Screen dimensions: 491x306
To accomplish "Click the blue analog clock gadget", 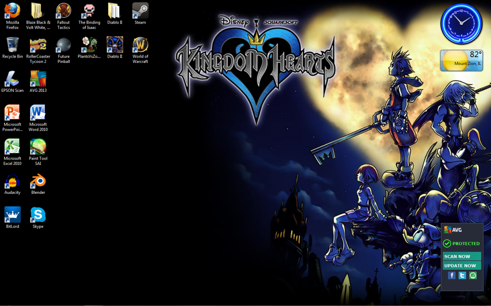I will pos(461,23).
